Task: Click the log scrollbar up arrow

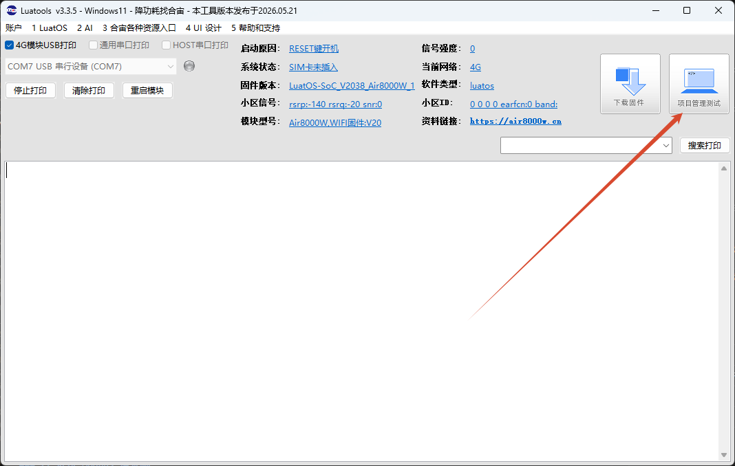Action: [724, 168]
